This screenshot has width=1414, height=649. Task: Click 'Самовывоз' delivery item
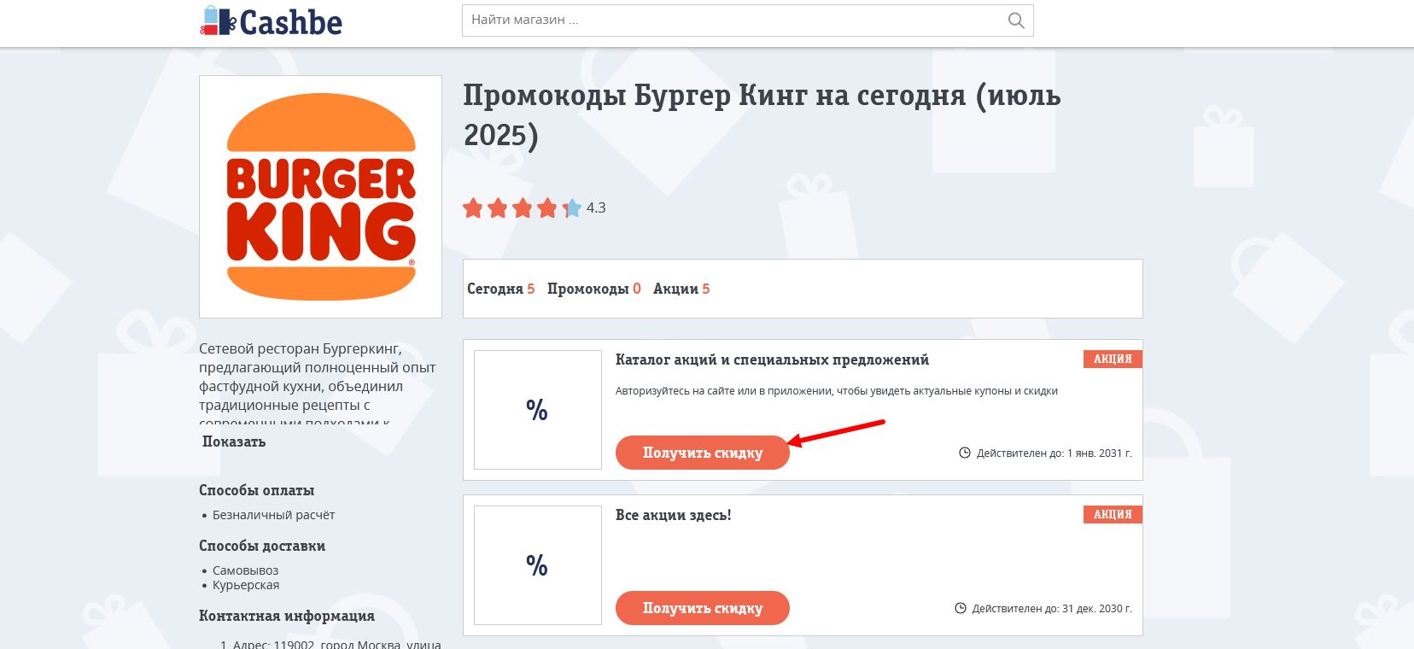[245, 570]
